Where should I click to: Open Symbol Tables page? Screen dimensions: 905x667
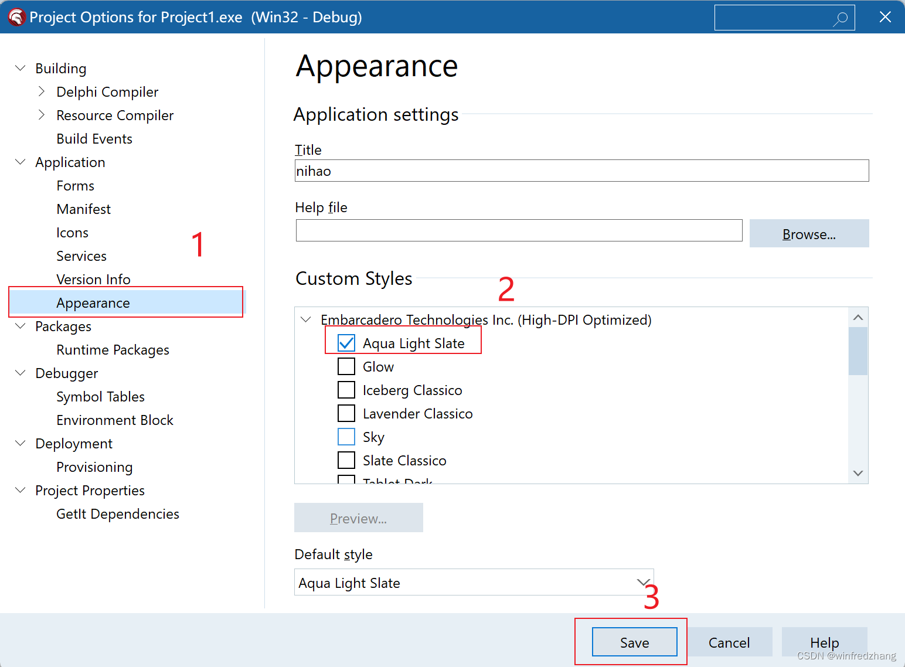(x=100, y=397)
